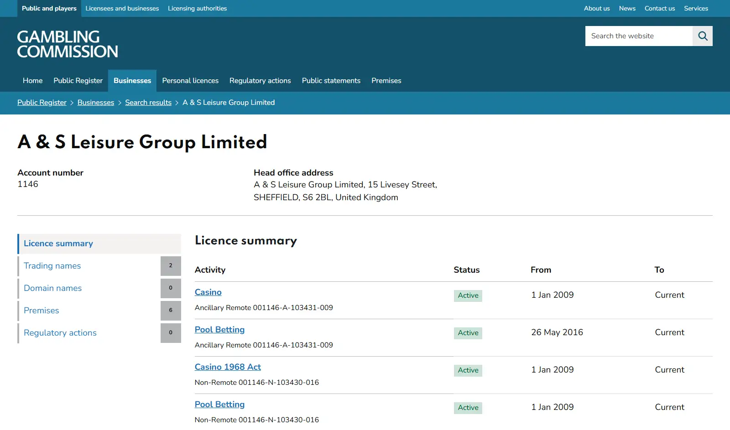
Task: Click Public Register breadcrumb link
Action: (x=42, y=103)
